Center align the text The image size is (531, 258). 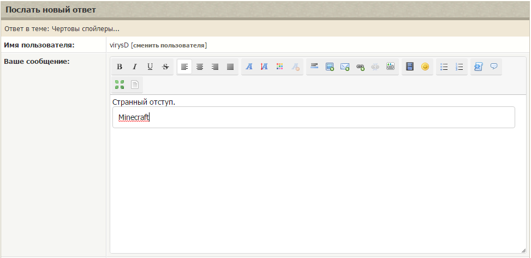pyautogui.click(x=200, y=67)
